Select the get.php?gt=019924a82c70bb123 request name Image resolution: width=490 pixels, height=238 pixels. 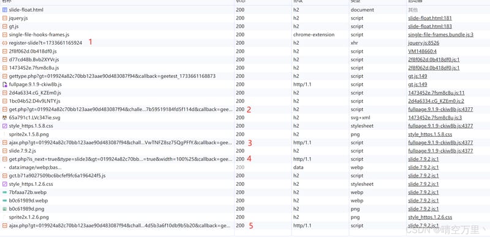click(121, 109)
